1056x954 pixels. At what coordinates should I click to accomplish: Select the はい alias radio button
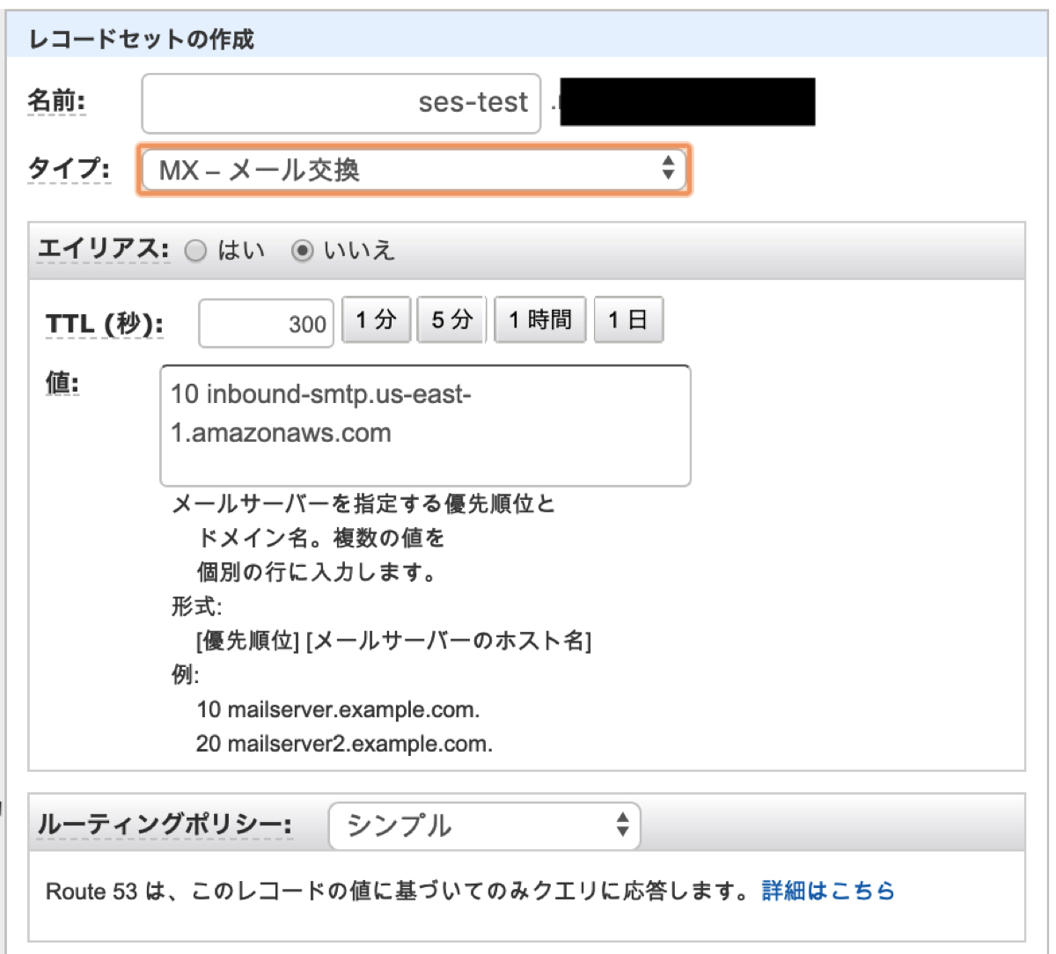click(195, 251)
